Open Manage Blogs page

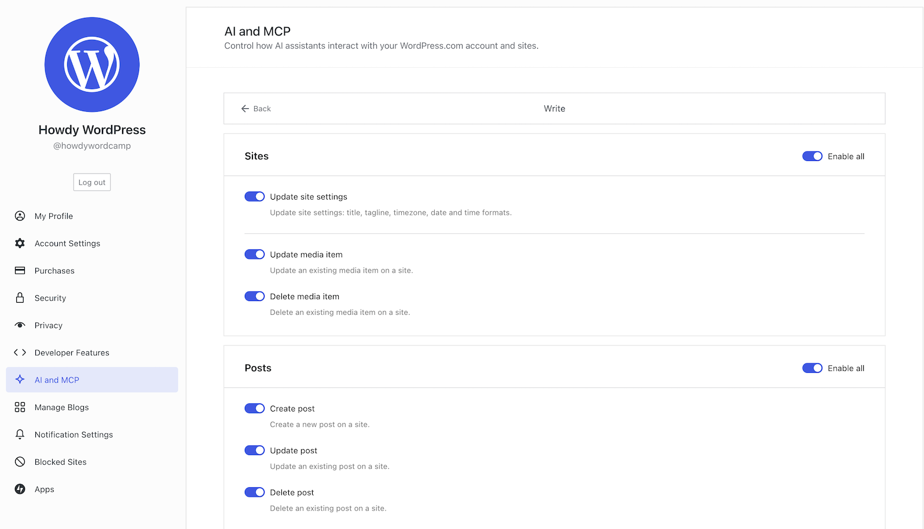(92, 407)
